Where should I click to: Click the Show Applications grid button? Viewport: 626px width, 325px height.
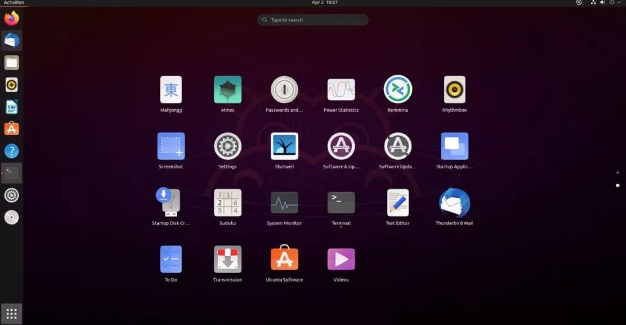[x=12, y=314]
